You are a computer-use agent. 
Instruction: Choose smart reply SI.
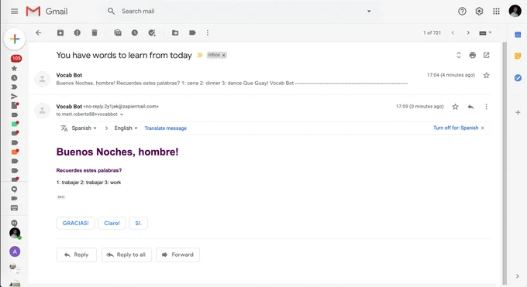(x=138, y=223)
